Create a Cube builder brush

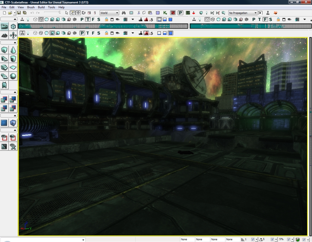click(x=4, y=50)
